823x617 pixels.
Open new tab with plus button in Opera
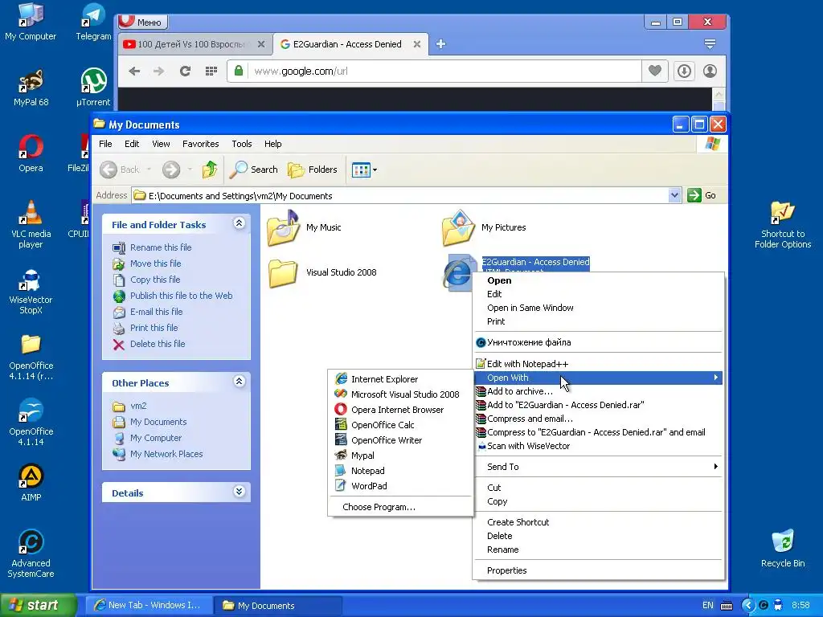coord(441,44)
